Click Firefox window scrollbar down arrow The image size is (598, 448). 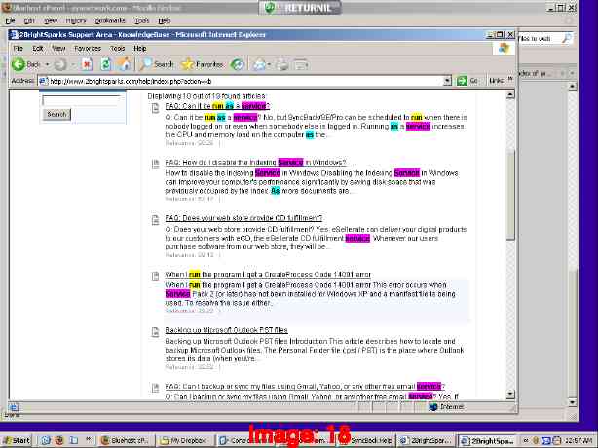pos(572,402)
